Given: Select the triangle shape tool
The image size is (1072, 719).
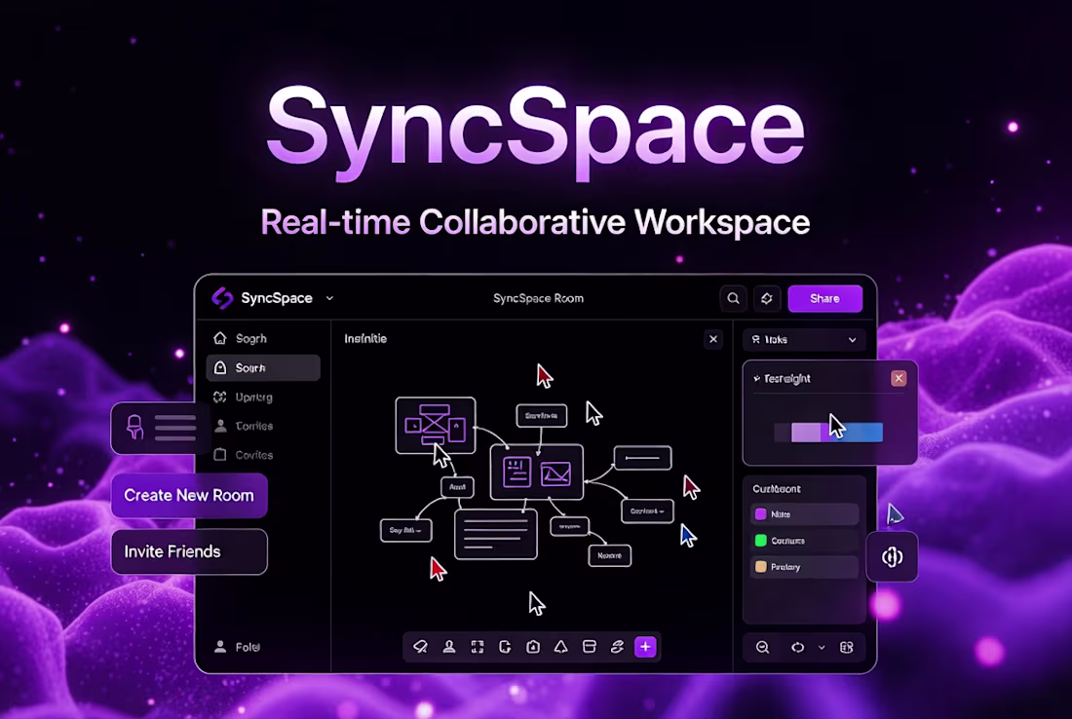Looking at the screenshot, I should [x=560, y=647].
